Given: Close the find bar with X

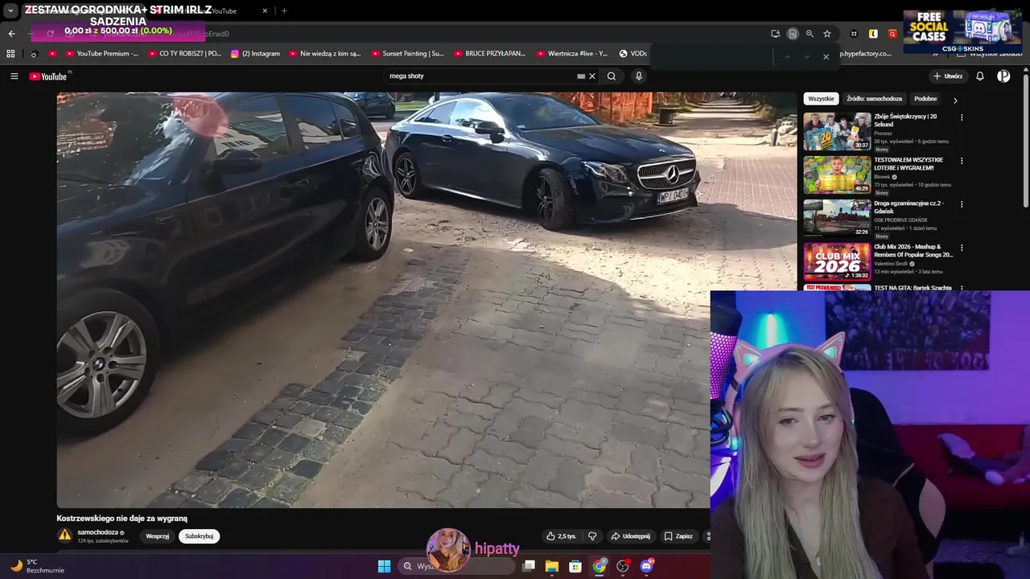Looking at the screenshot, I should pos(826,56).
